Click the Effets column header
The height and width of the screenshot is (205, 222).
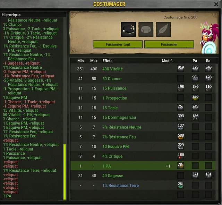[107, 61]
